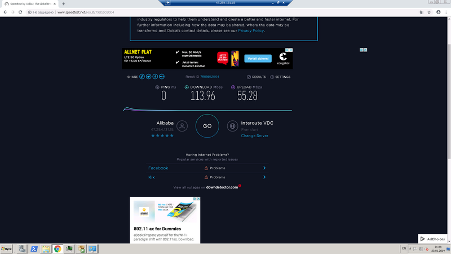The height and width of the screenshot is (254, 451).
Task: Change EN input language
Action: pyautogui.click(x=404, y=248)
